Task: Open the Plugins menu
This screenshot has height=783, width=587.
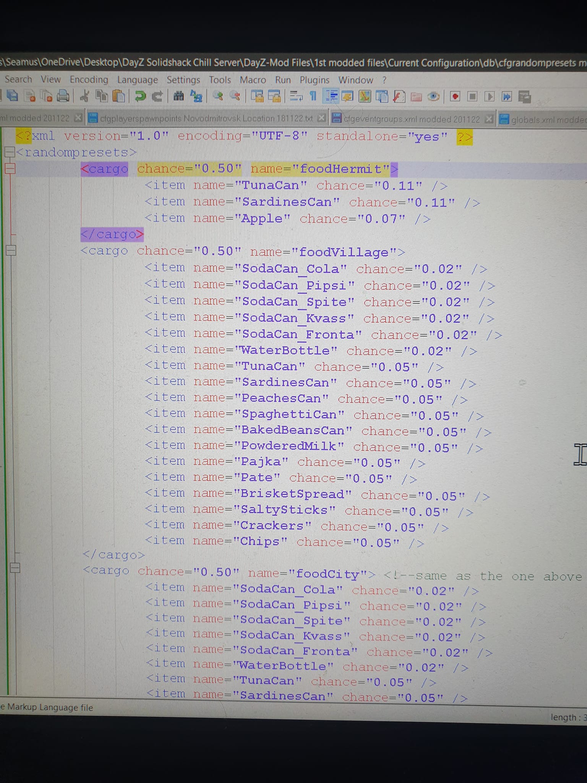Action: click(314, 80)
